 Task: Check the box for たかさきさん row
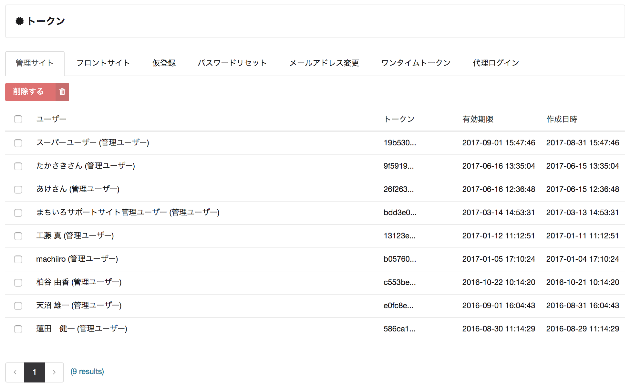pyautogui.click(x=18, y=166)
